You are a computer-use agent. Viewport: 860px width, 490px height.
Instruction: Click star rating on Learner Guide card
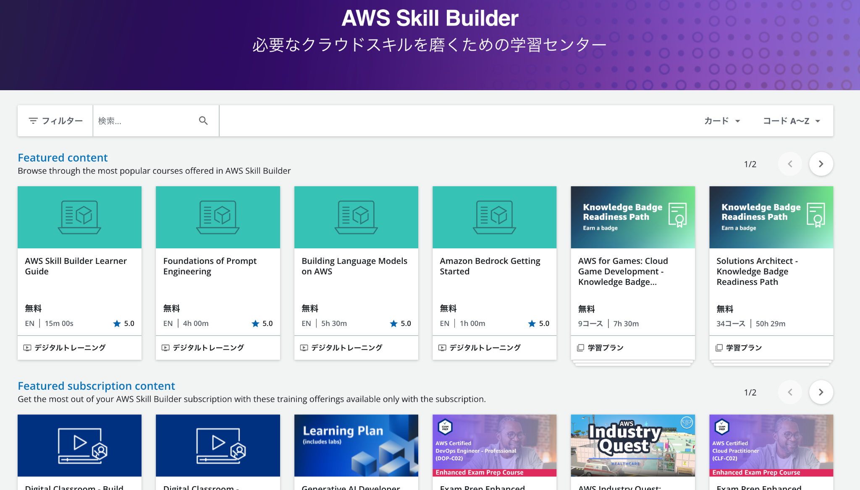coord(123,323)
